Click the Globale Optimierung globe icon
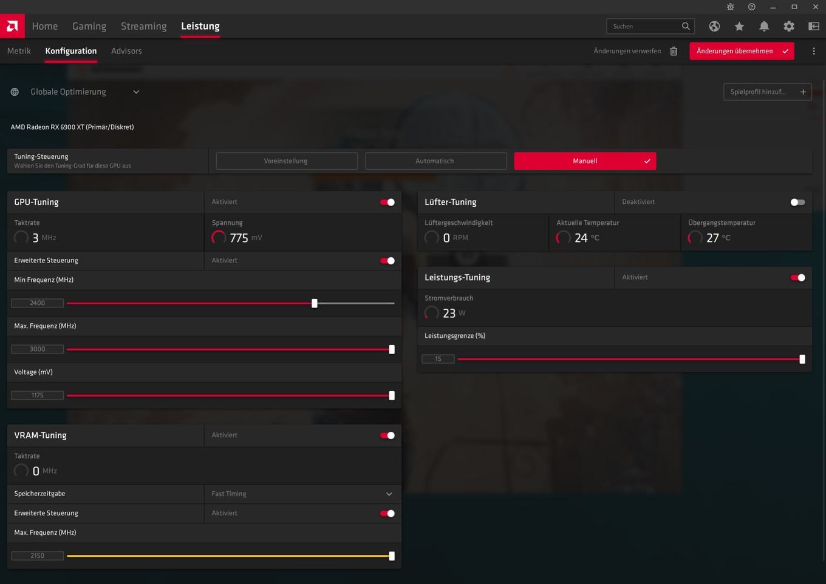The height and width of the screenshot is (584, 826). pyautogui.click(x=15, y=92)
